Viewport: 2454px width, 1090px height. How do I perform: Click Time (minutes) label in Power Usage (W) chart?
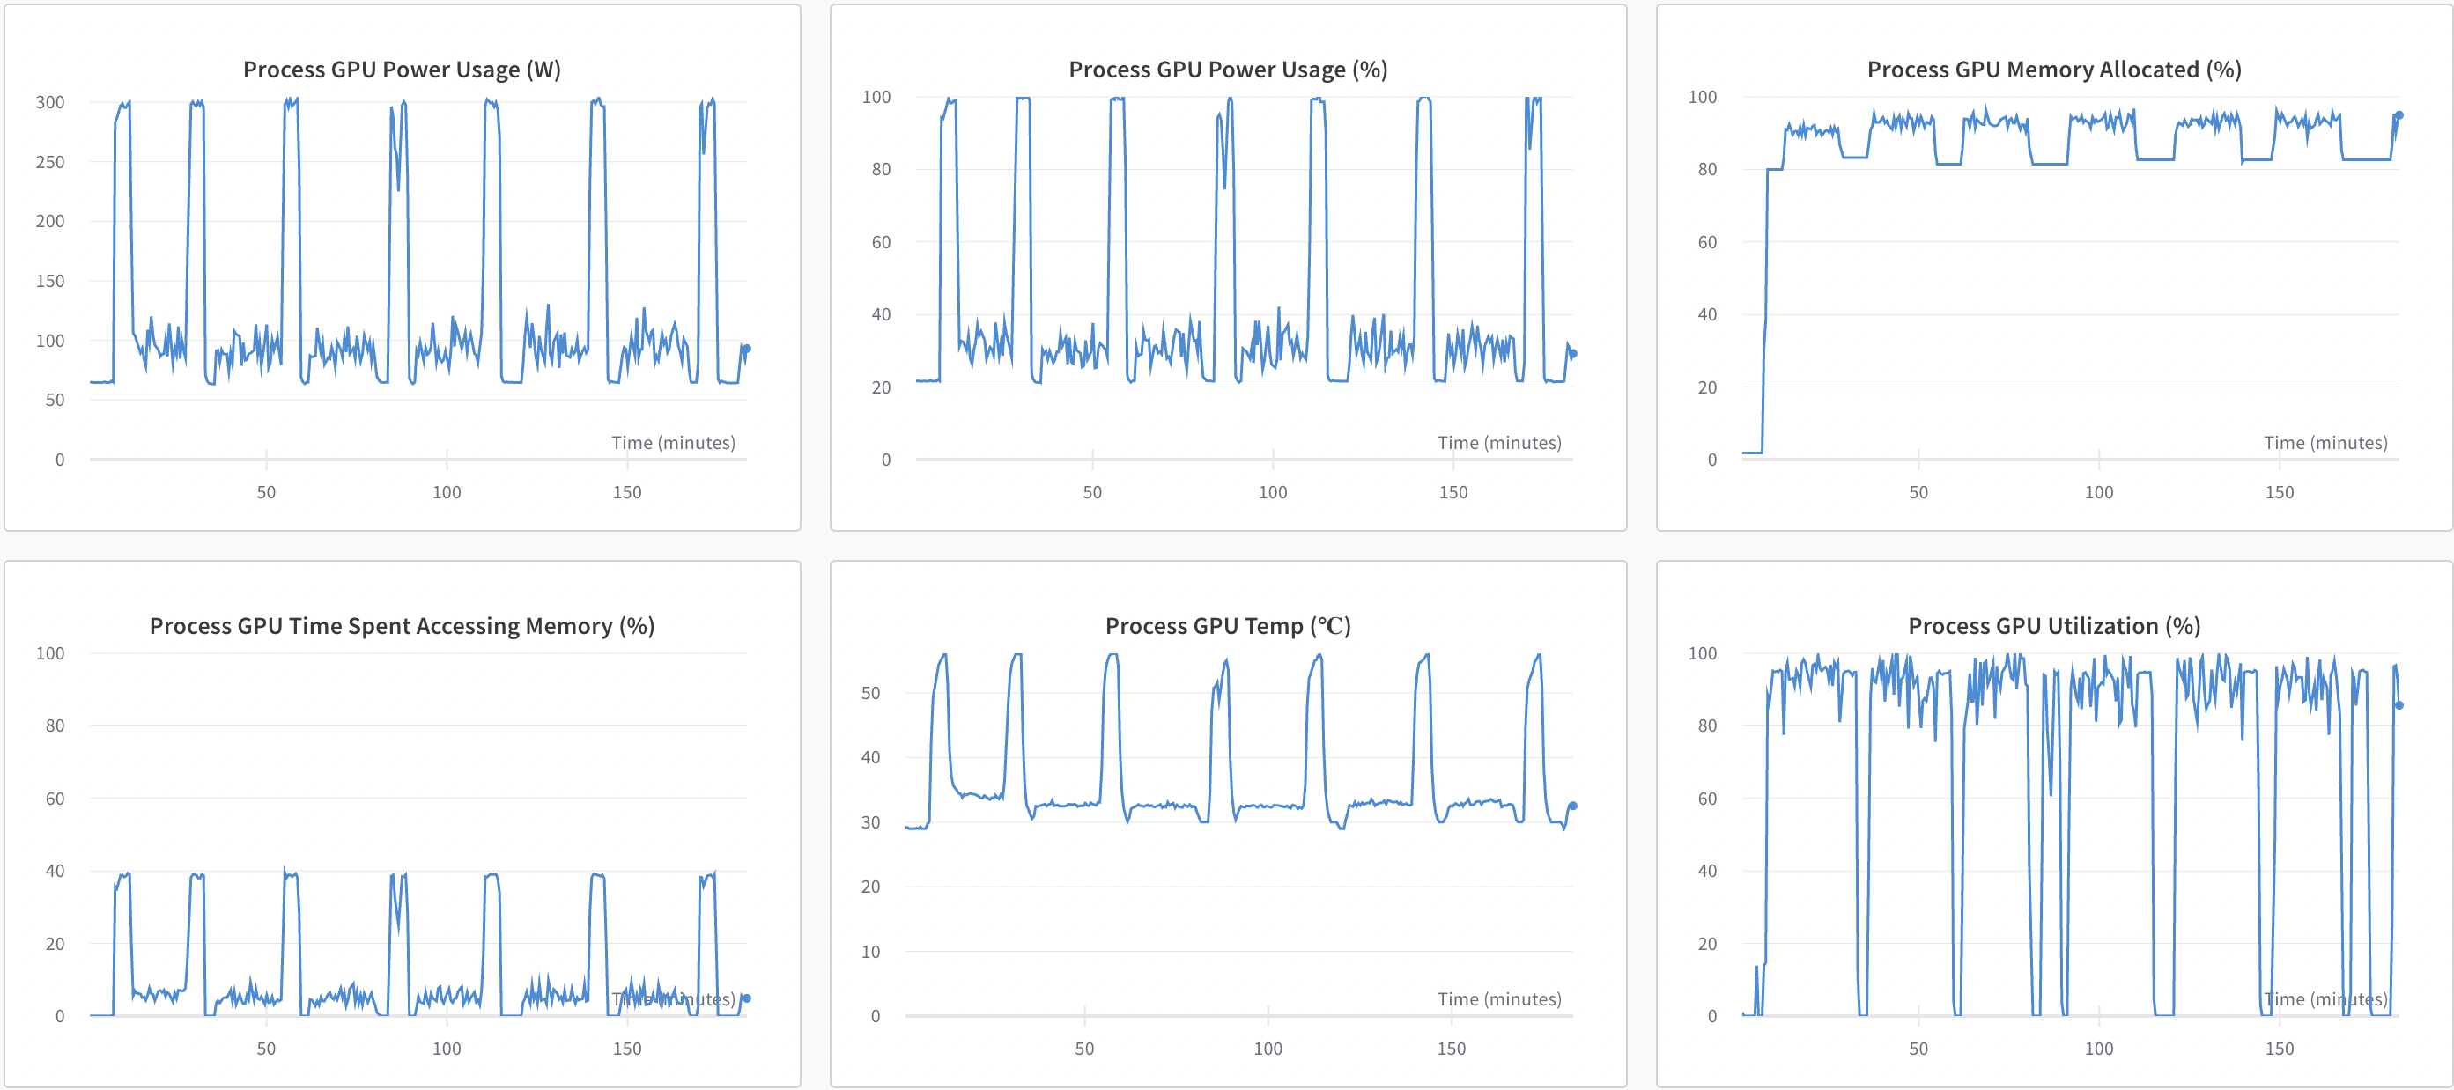point(673,443)
